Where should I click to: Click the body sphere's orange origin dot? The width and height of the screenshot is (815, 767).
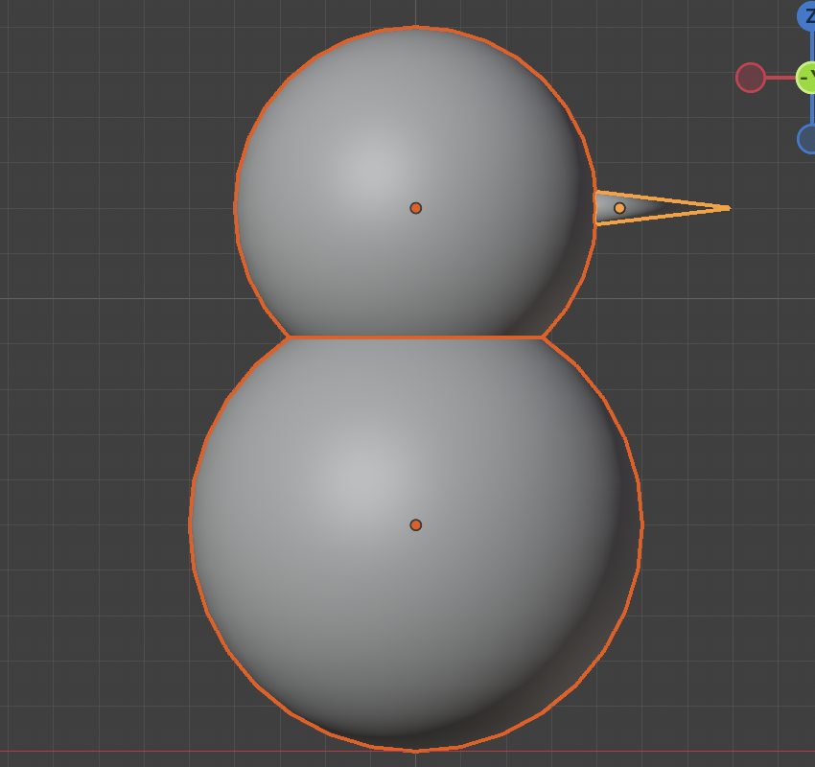tap(415, 524)
